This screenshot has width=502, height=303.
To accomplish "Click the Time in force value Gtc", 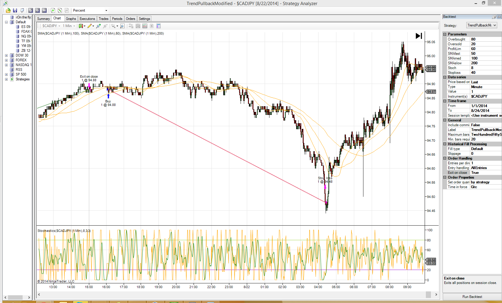I will point(486,187).
